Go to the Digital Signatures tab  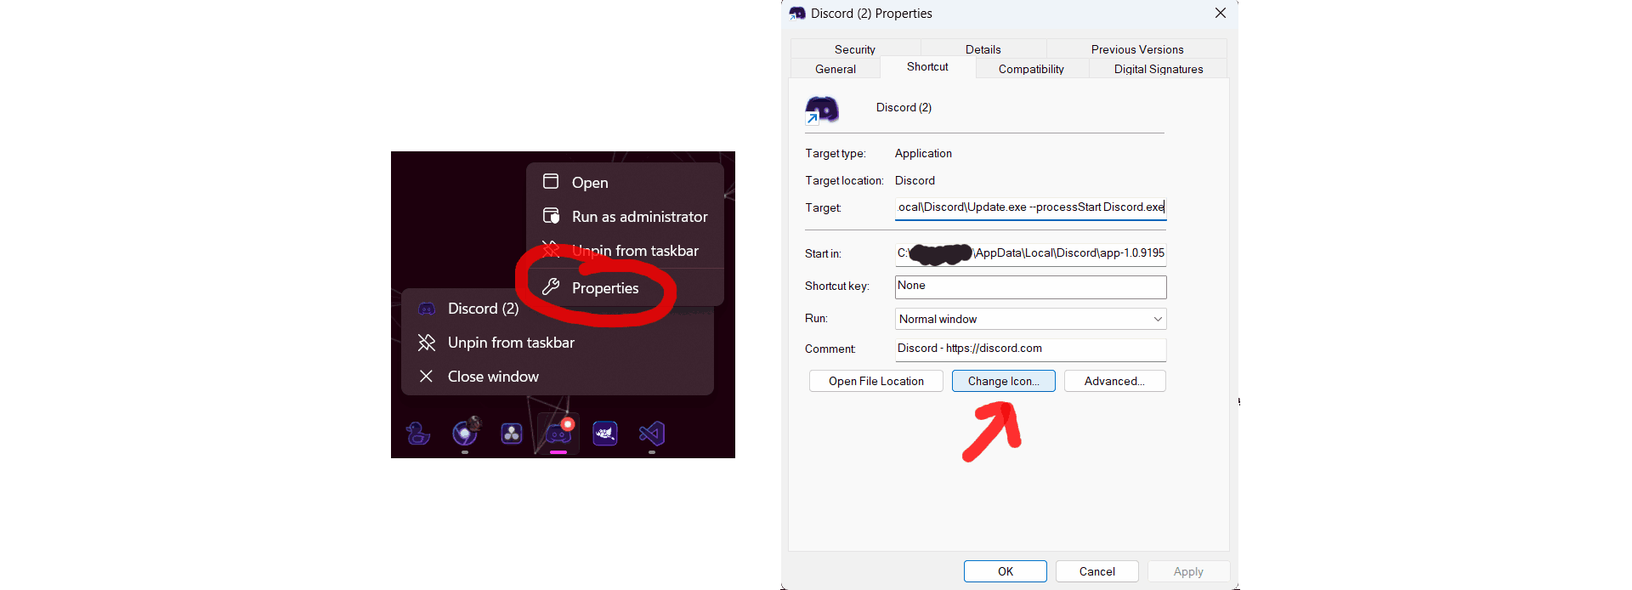(x=1158, y=69)
